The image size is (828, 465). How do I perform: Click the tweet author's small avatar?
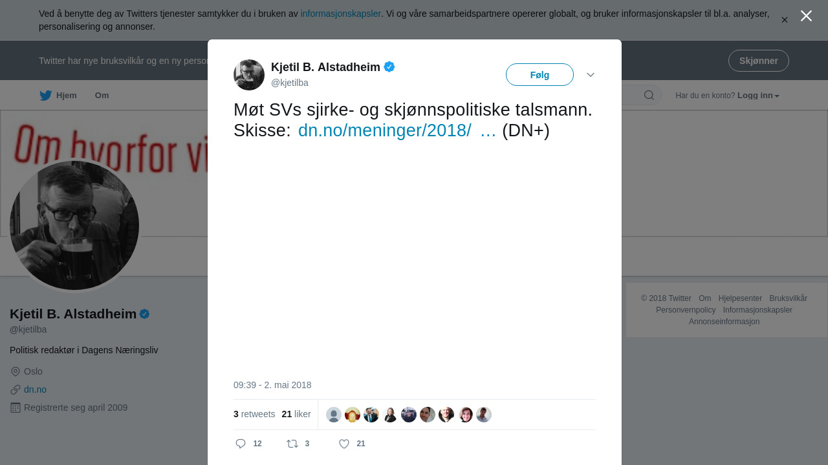(x=249, y=75)
